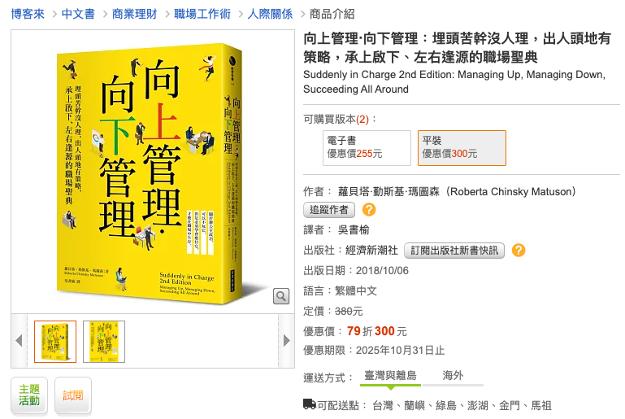Screen dimensions: 625x419
Task: Switch shipping method to 臺灣與離島 tab
Action: click(390, 376)
